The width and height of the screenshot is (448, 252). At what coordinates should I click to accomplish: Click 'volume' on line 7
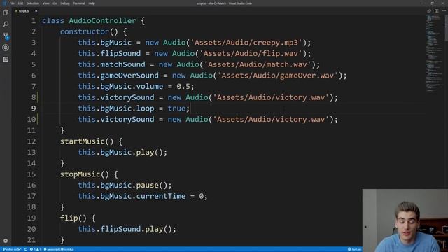coord(149,87)
